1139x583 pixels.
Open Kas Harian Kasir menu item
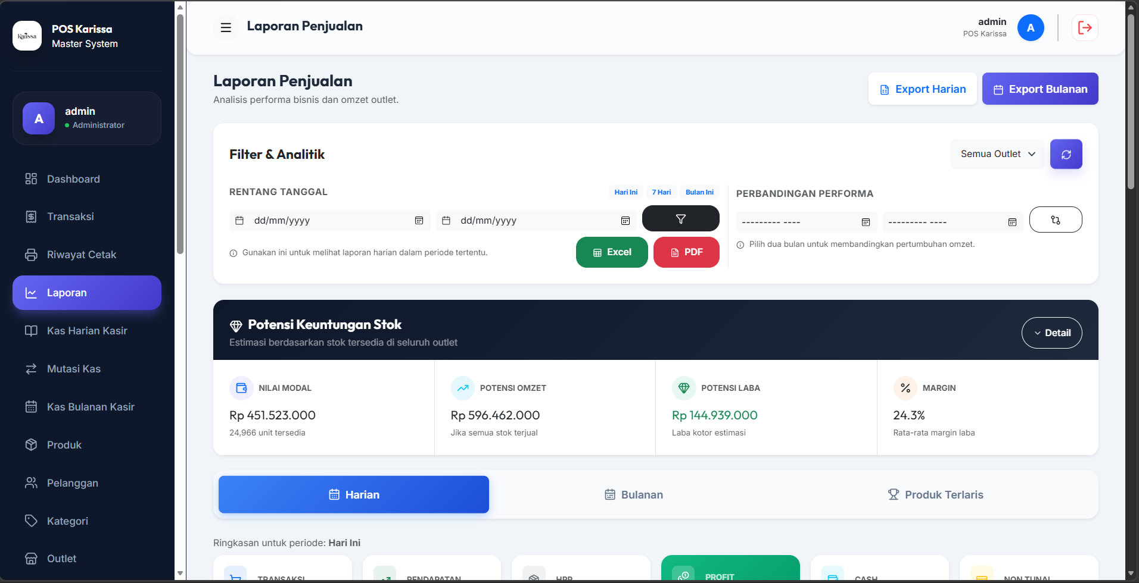click(x=87, y=331)
